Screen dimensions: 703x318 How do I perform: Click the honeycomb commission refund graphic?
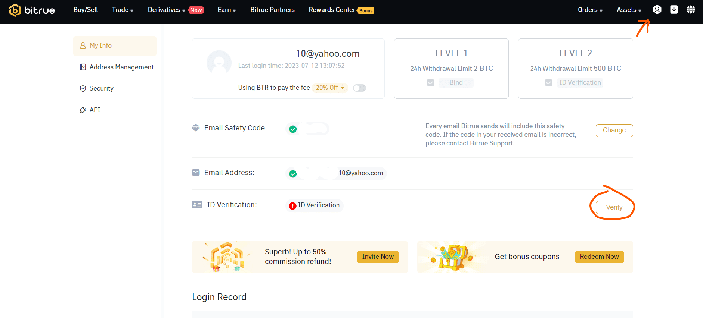[226, 257]
